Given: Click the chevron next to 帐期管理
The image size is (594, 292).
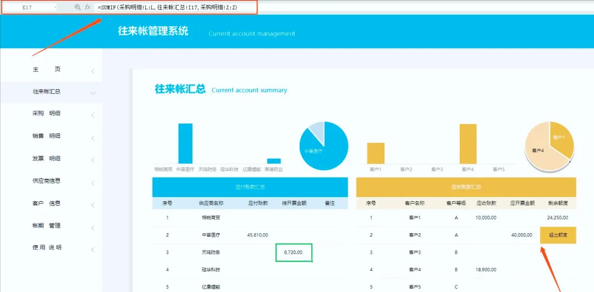Looking at the screenshot, I should coord(93,228).
